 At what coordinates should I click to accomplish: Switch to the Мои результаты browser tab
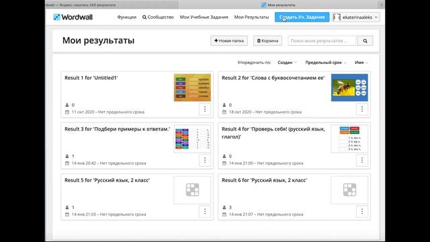click(x=279, y=5)
